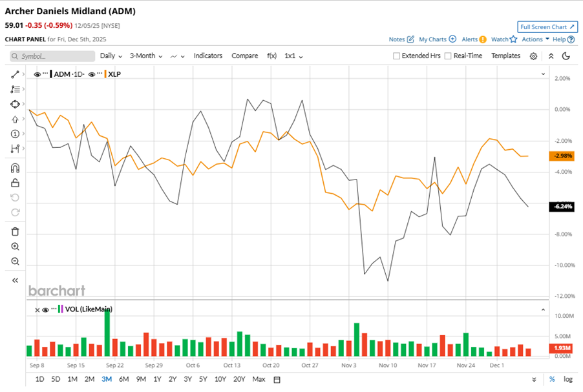
Task: Select the 5D time range
Action: (56, 379)
